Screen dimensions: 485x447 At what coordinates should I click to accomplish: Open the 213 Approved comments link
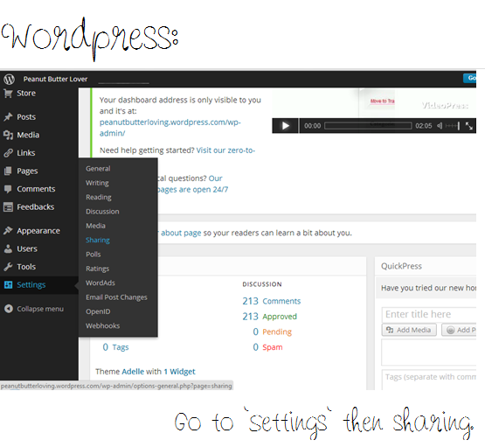(270, 317)
